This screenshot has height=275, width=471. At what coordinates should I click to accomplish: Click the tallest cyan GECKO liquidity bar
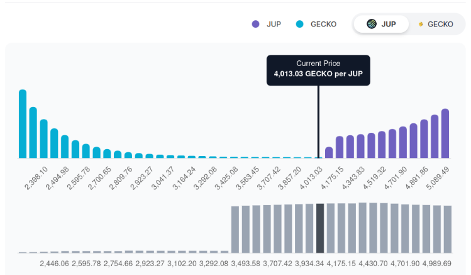(x=23, y=124)
